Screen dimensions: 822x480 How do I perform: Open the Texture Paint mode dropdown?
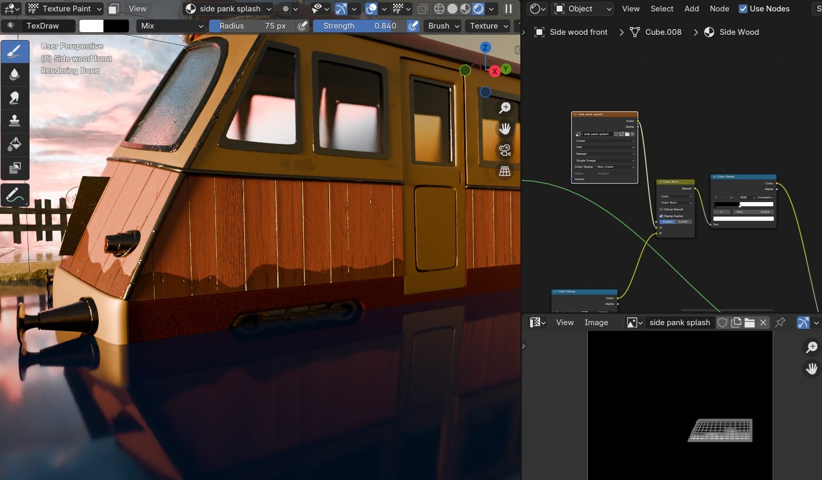pyautogui.click(x=65, y=8)
